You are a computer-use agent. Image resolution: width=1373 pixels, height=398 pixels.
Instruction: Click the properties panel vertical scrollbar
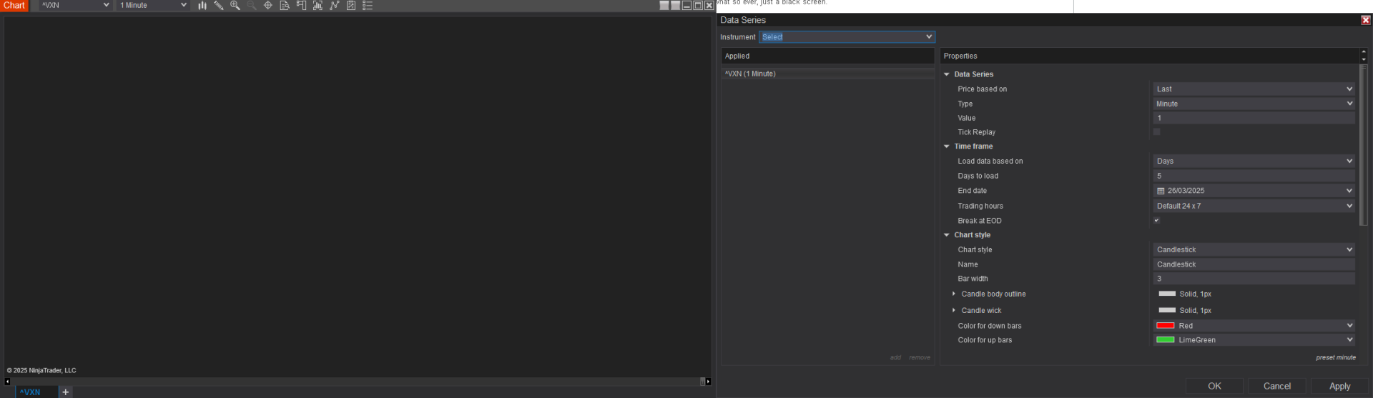(x=1364, y=146)
